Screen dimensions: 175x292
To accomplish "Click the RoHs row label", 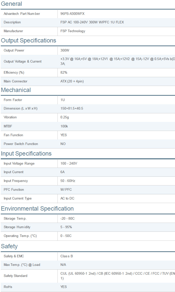I will coord(8,287).
